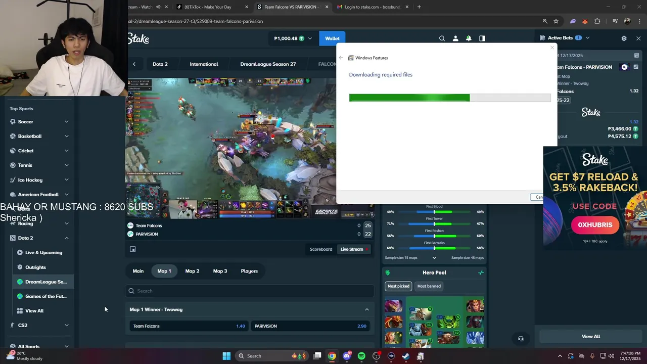Mute the streaming tab speaker icon
This screenshot has height=364, width=647.
tap(158, 7)
